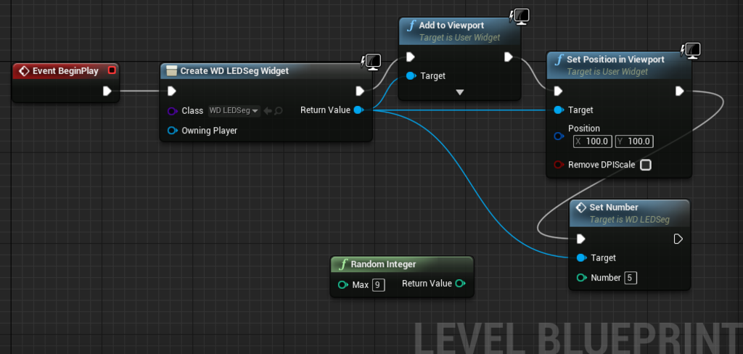Click the Set Position in Viewport execution output pin
Image resolution: width=743 pixels, height=354 pixels.
pyautogui.click(x=679, y=91)
